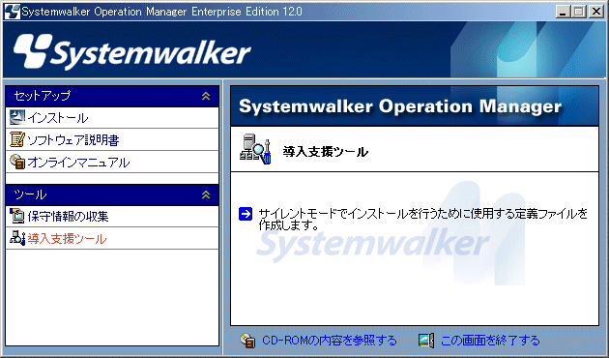This screenshot has width=609, height=358.
Task: Click the 保守情報の収集 icon
Action: pyautogui.click(x=17, y=216)
